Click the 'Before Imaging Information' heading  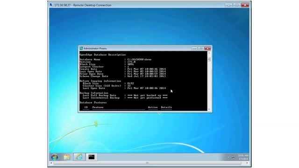(x=100, y=81)
